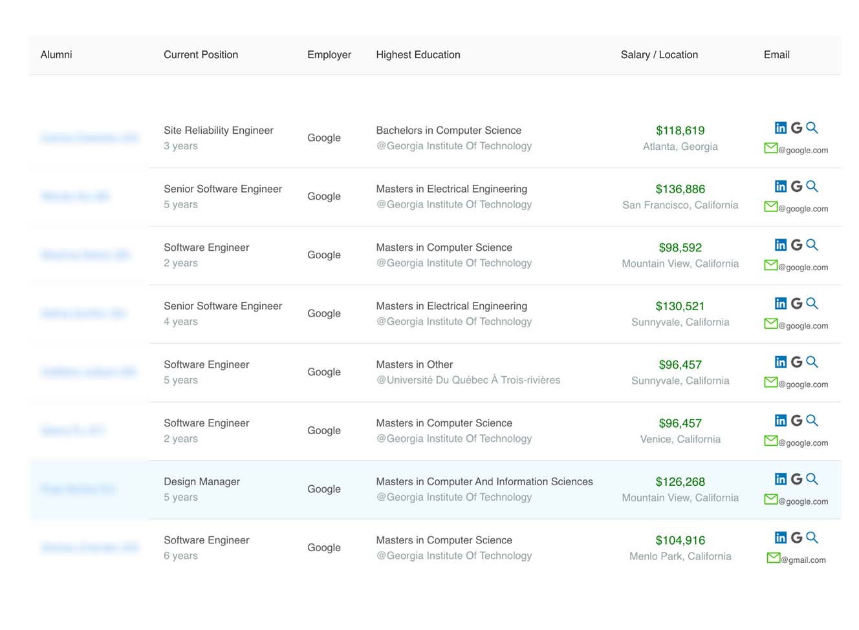859x630 pixels.
Task: Click Google icon in the $98,592 row
Action: 796,245
